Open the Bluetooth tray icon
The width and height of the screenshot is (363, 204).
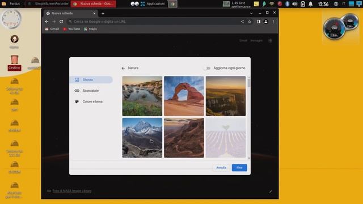coord(288,4)
